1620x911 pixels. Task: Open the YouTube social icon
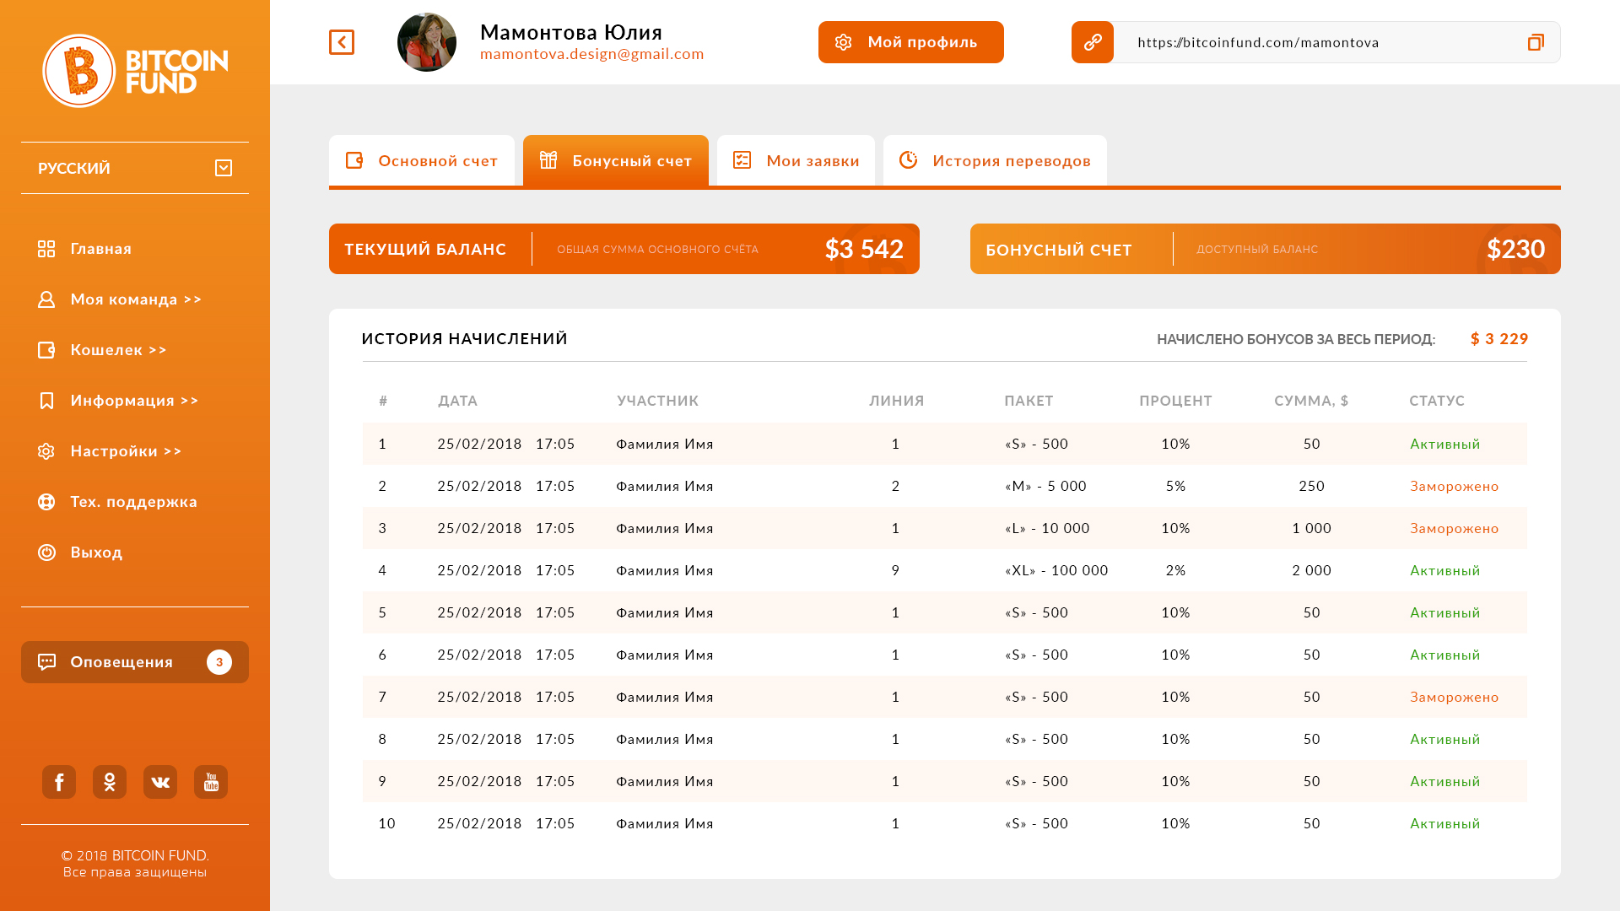(x=211, y=782)
